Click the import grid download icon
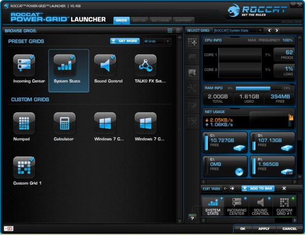 192,73
